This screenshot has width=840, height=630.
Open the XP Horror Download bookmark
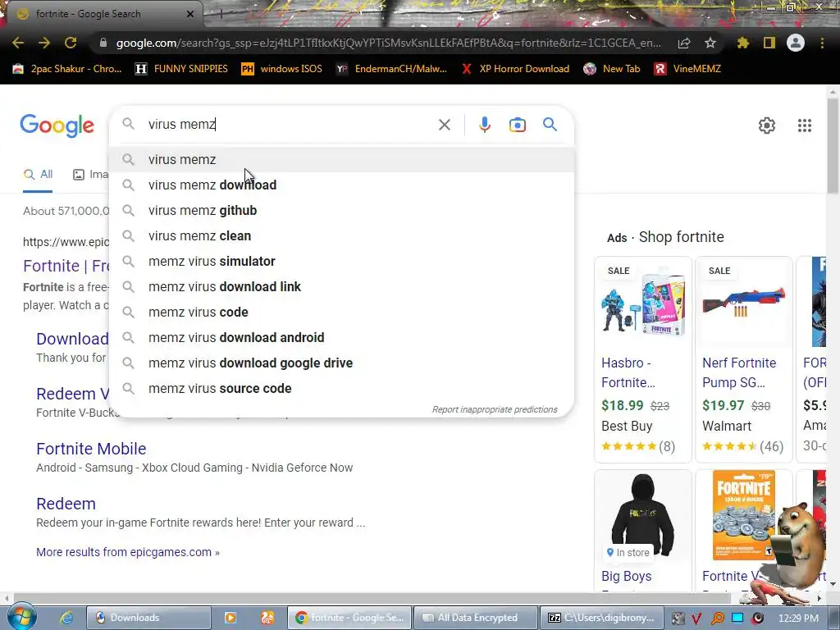coord(515,69)
